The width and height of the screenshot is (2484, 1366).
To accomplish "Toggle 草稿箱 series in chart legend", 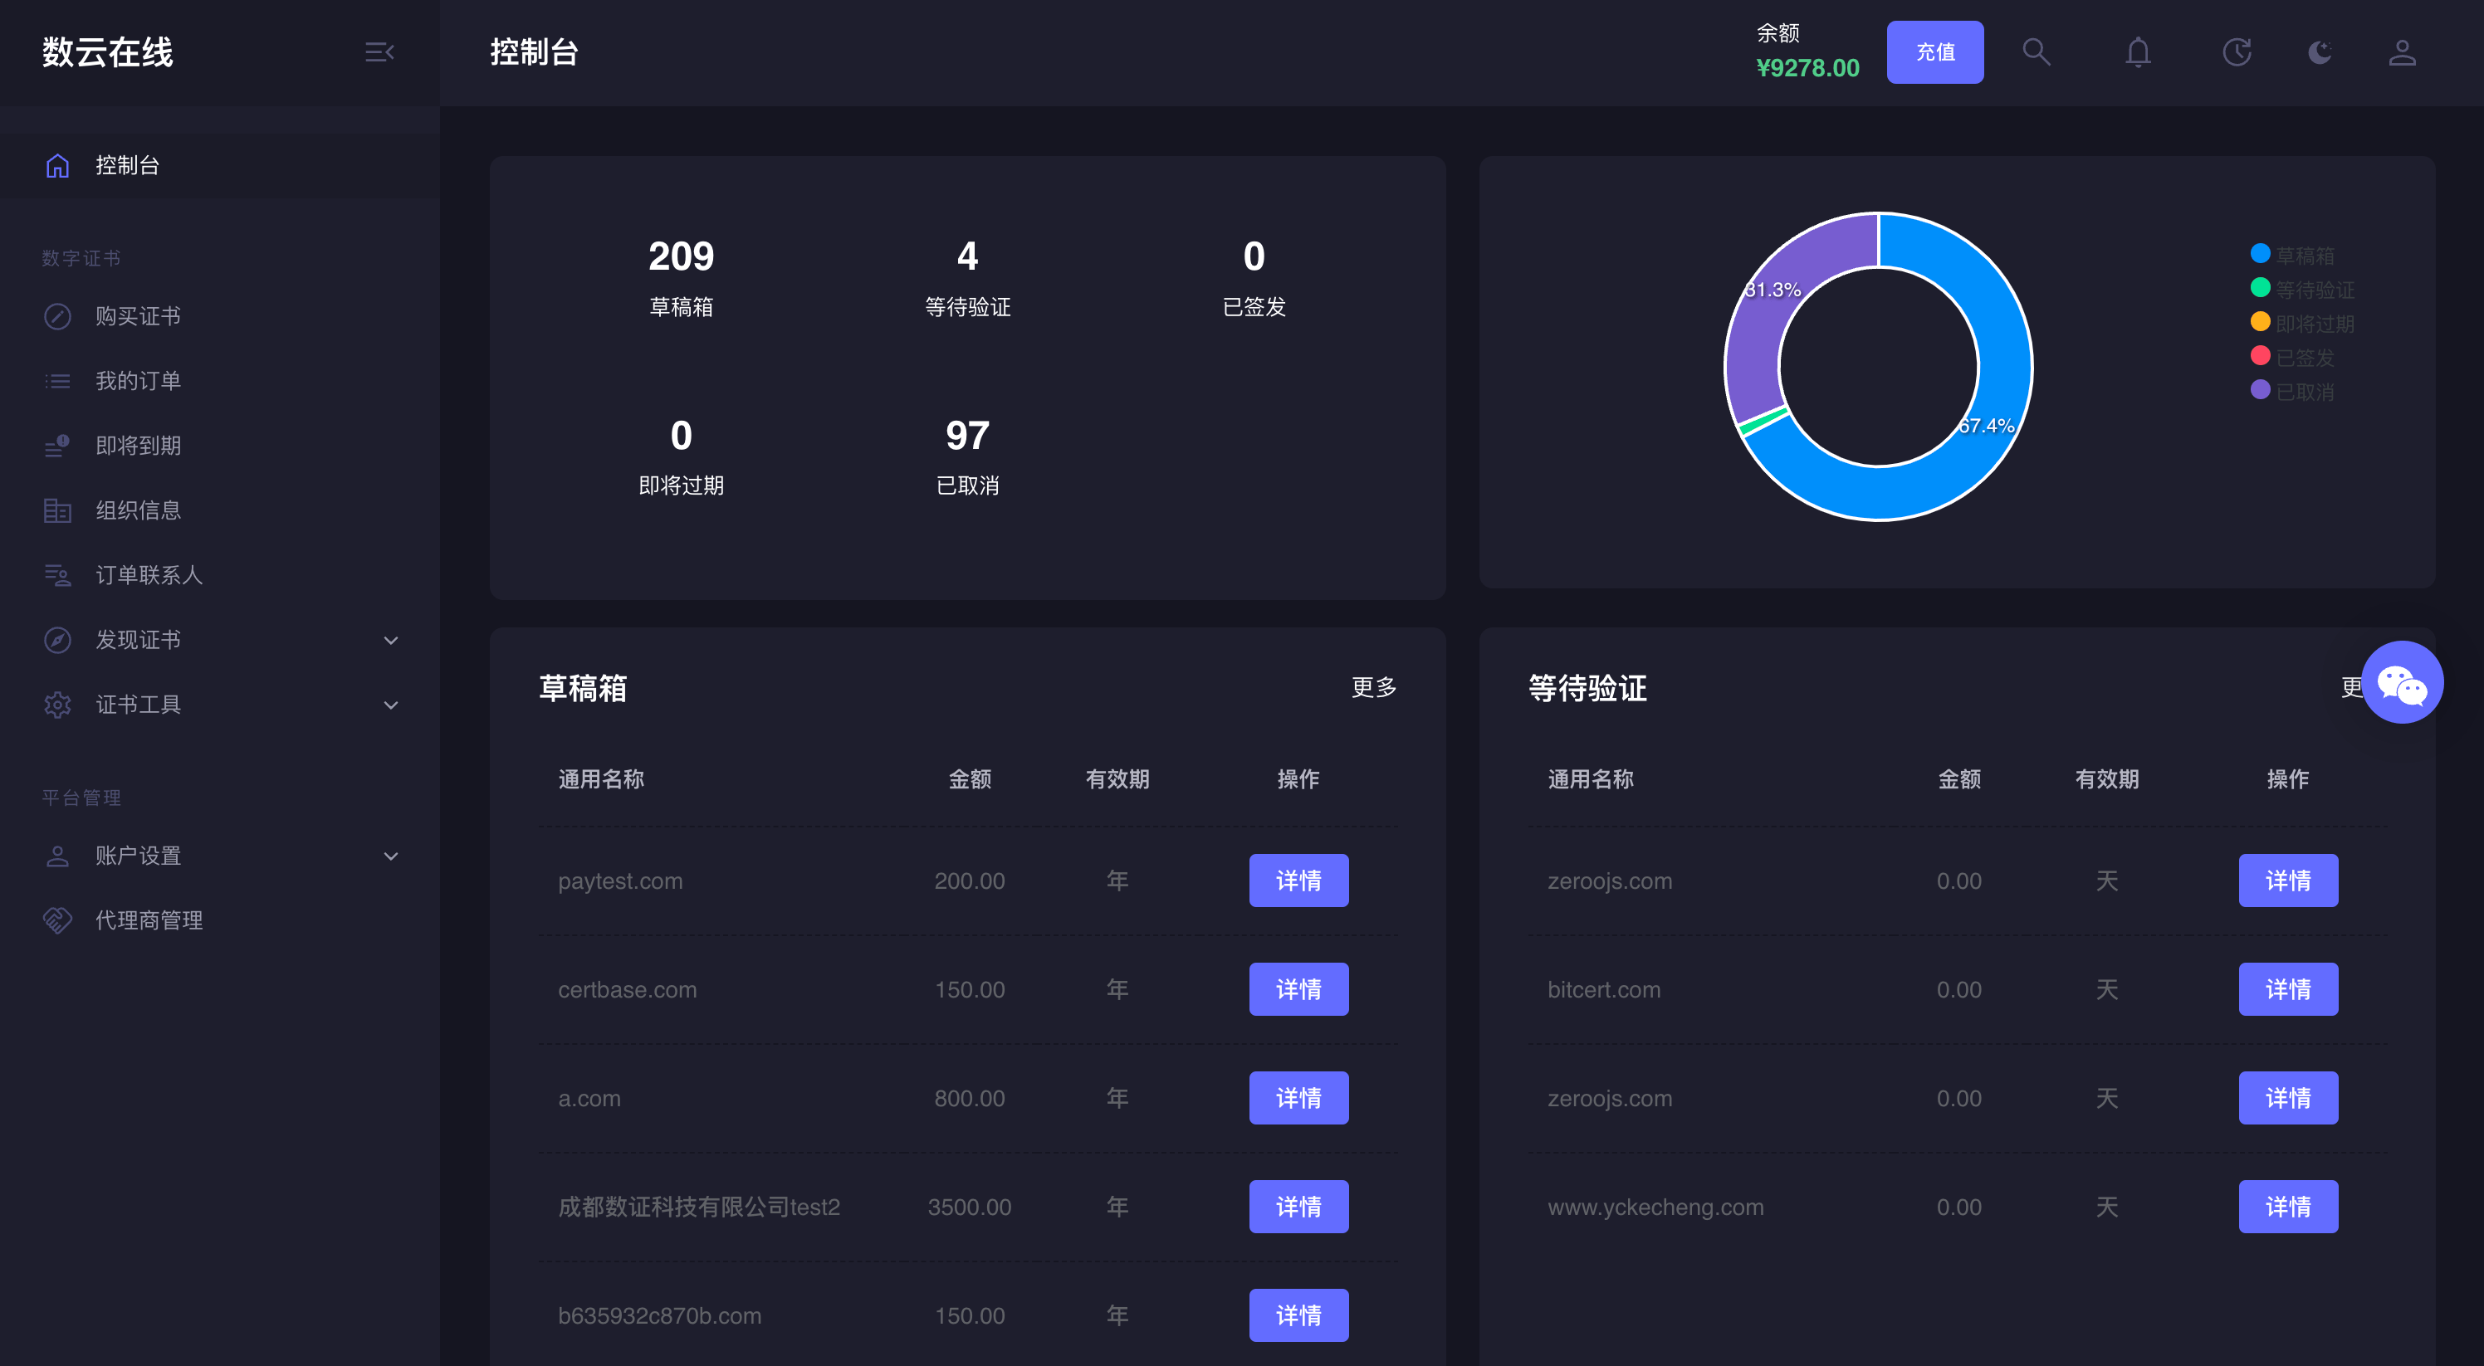I will [2303, 256].
